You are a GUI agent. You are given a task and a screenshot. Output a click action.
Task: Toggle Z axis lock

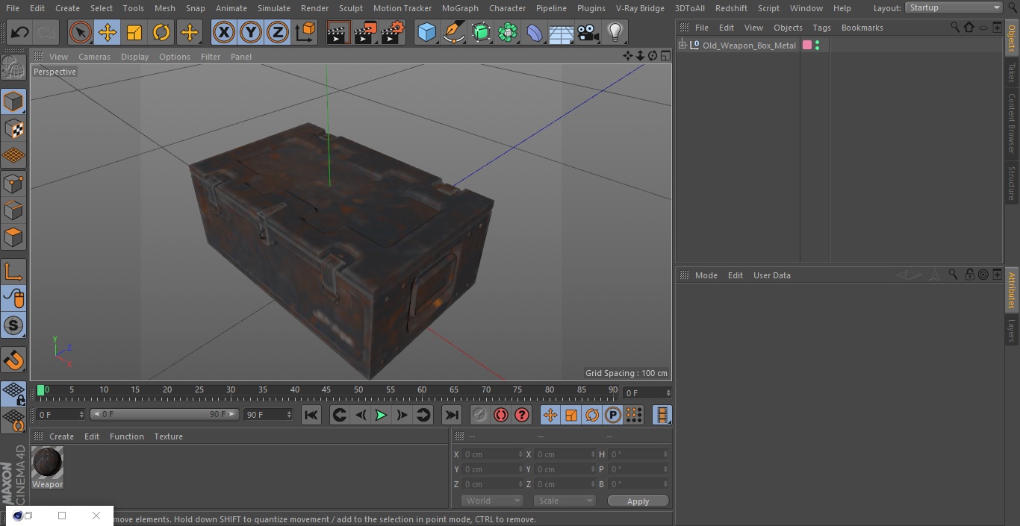pyautogui.click(x=278, y=32)
